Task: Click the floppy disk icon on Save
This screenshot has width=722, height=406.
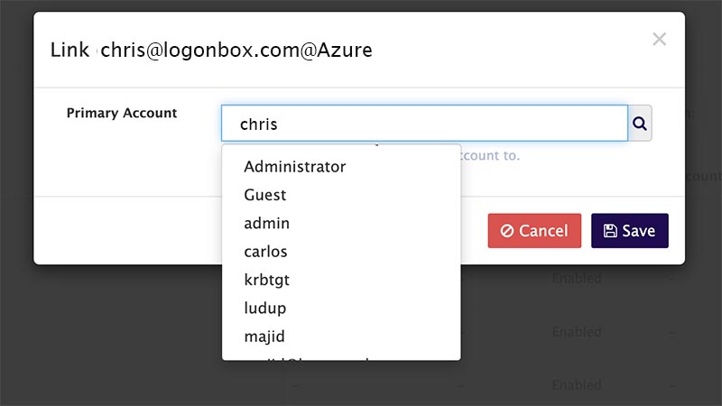Action: coord(610,231)
